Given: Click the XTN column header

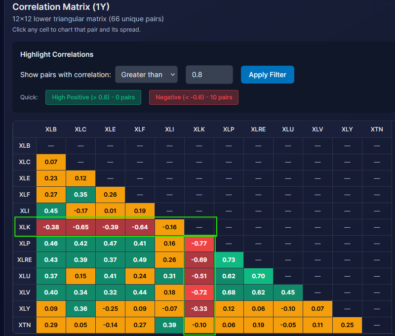Looking at the screenshot, I should pyautogui.click(x=377, y=129).
